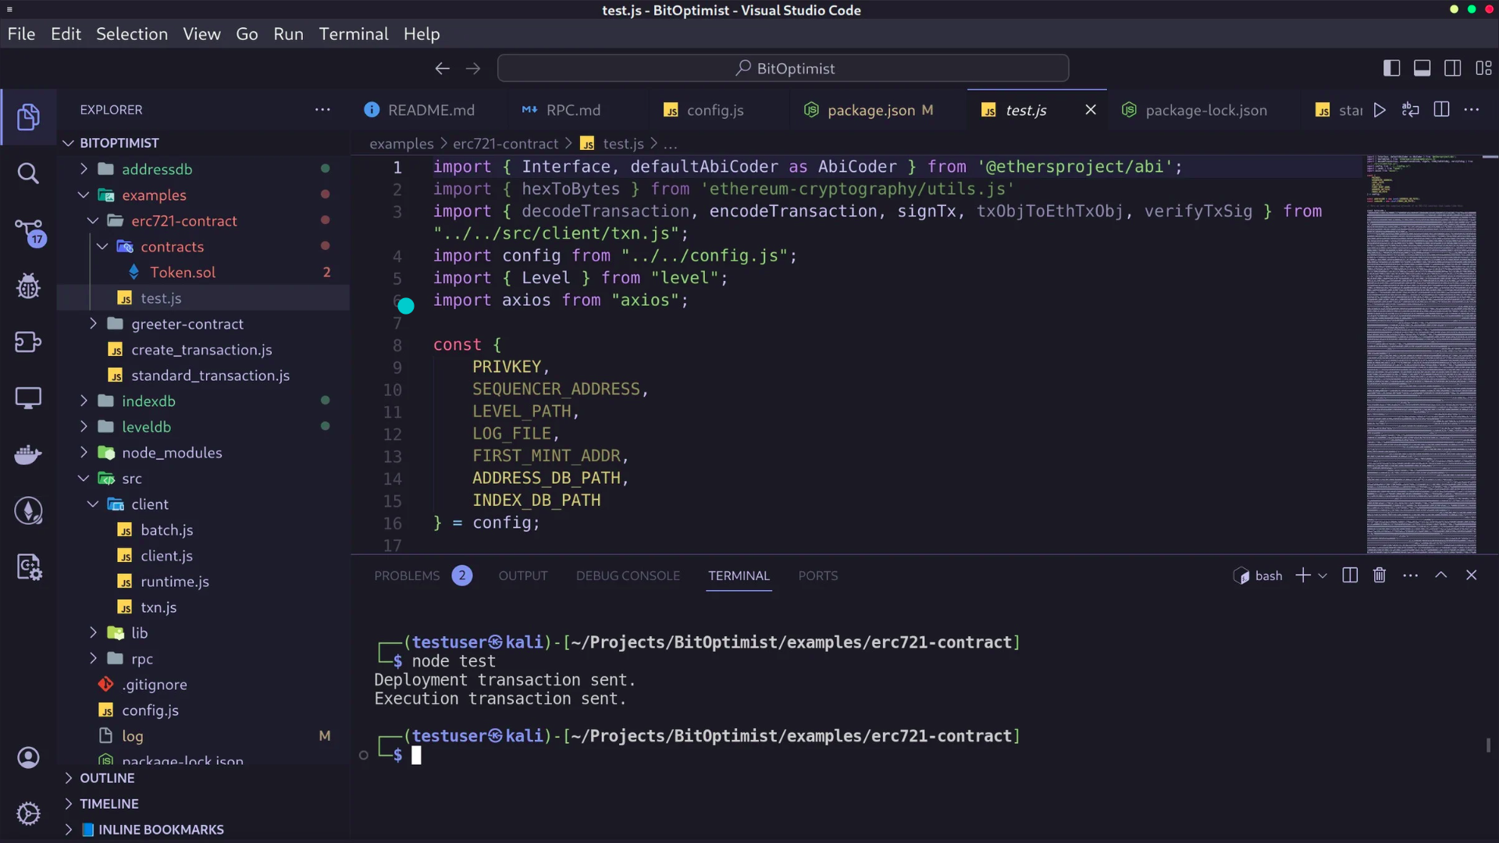This screenshot has height=843, width=1499.
Task: Open Docker view in activity bar
Action: [x=28, y=454]
